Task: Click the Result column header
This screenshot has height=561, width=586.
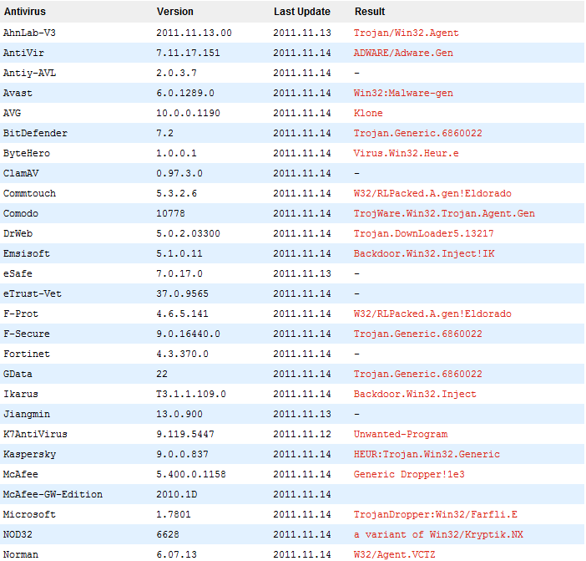Action: (370, 12)
